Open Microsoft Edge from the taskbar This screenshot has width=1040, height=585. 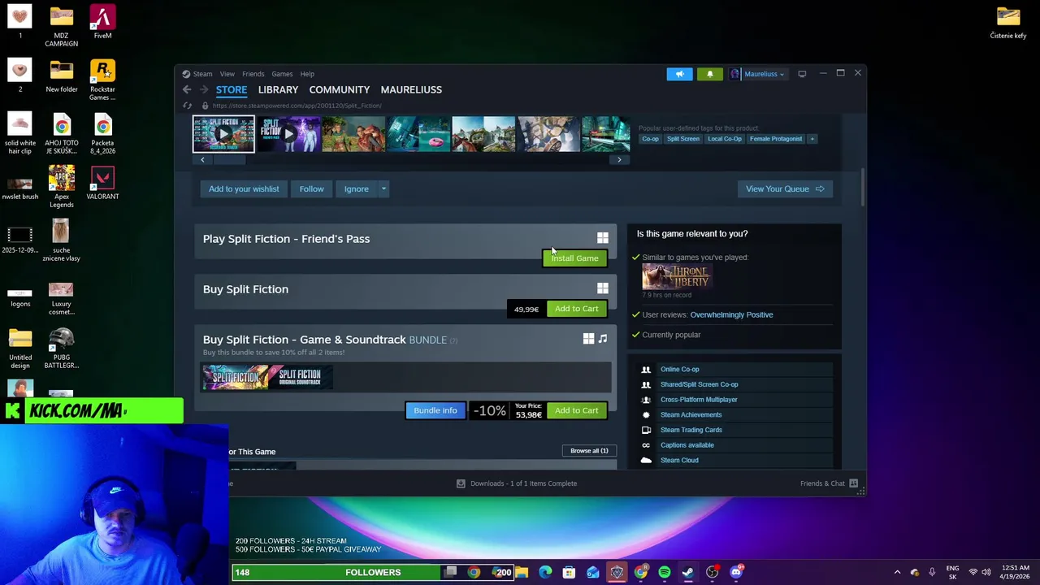click(545, 572)
